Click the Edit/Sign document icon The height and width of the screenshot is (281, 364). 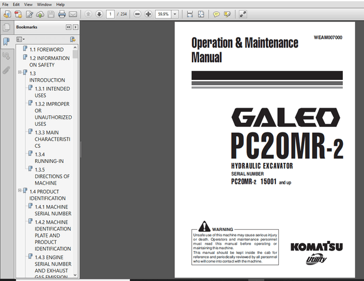(29, 14)
